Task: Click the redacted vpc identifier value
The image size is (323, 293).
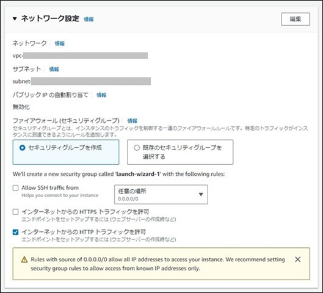Action: (x=85, y=56)
